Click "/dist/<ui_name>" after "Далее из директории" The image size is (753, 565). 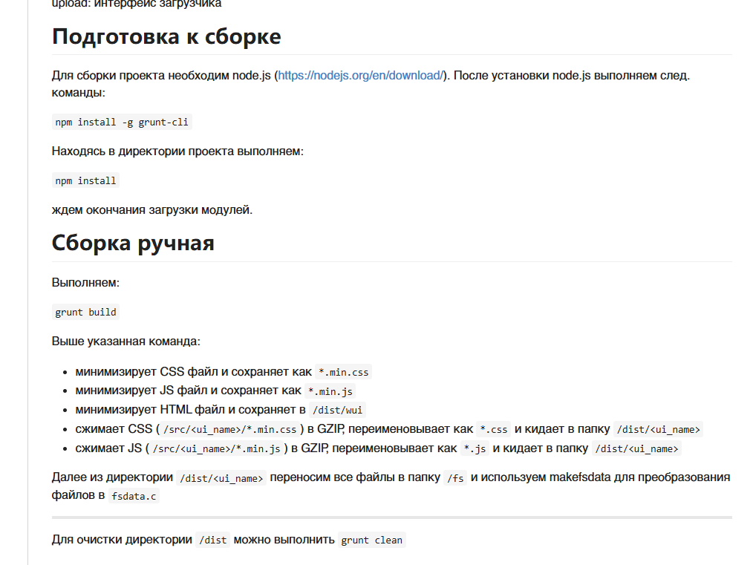pos(221,478)
